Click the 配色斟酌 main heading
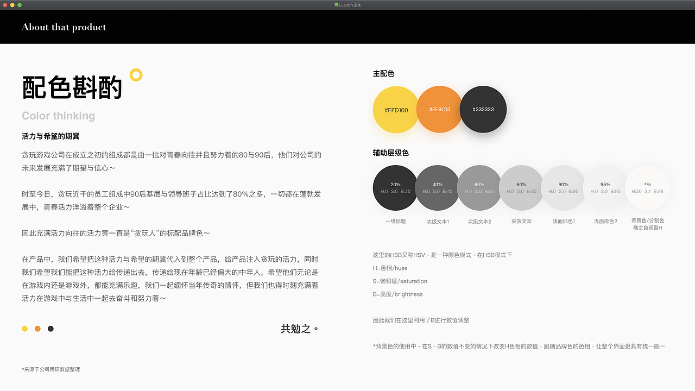The height and width of the screenshot is (391, 695). [72, 87]
